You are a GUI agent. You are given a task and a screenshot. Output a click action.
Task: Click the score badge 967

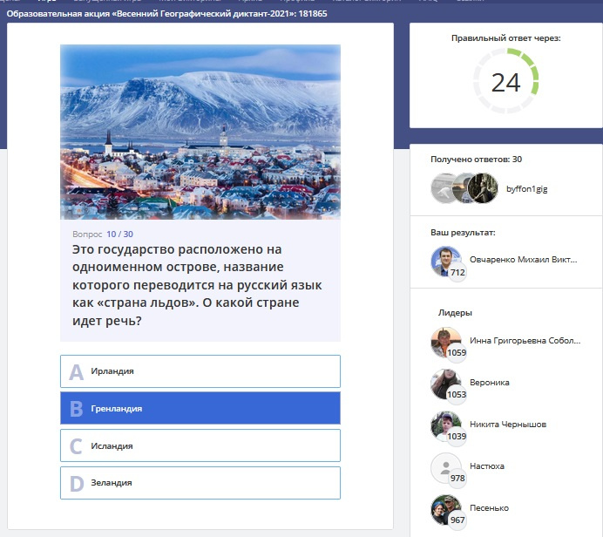pos(457,520)
